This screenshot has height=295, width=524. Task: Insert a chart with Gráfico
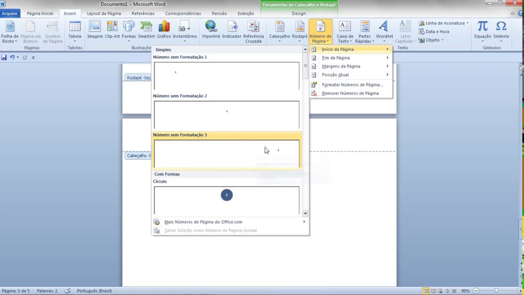pos(164,30)
